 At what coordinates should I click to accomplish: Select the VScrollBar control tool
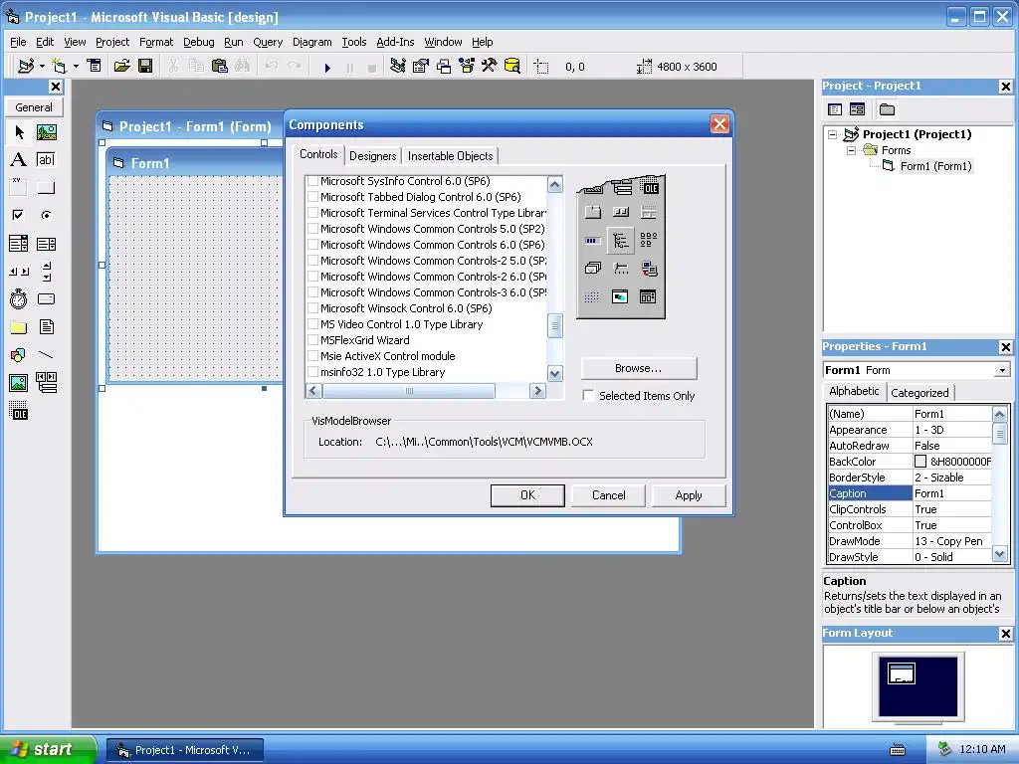(46, 272)
